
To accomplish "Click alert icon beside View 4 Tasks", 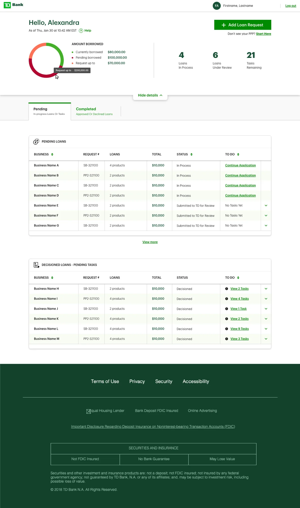I will tap(227, 299).
